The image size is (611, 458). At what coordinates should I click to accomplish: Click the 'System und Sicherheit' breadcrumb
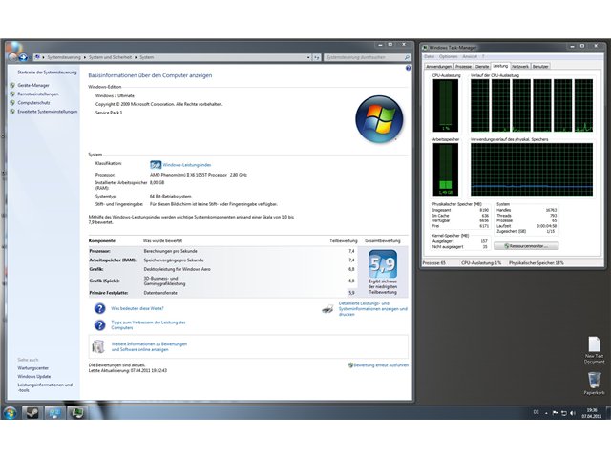pyautogui.click(x=110, y=57)
